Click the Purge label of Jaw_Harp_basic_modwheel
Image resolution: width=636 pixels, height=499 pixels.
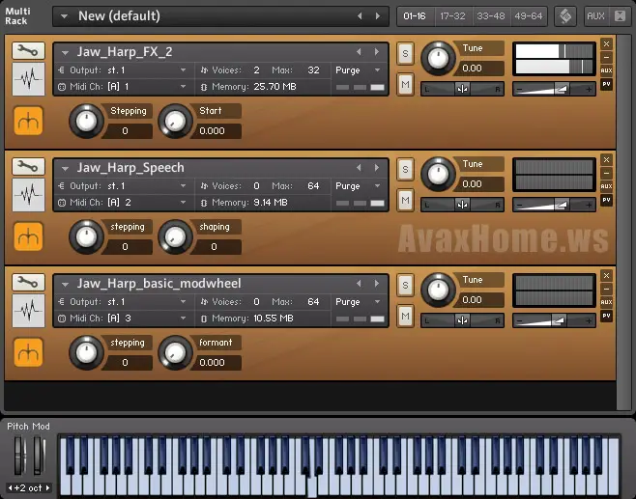(348, 302)
